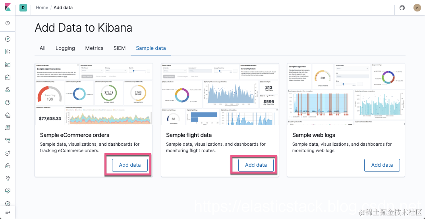Image resolution: width=425 pixels, height=219 pixels.
Task: Expand the sidebar with arrow icon
Action: pos(8,212)
